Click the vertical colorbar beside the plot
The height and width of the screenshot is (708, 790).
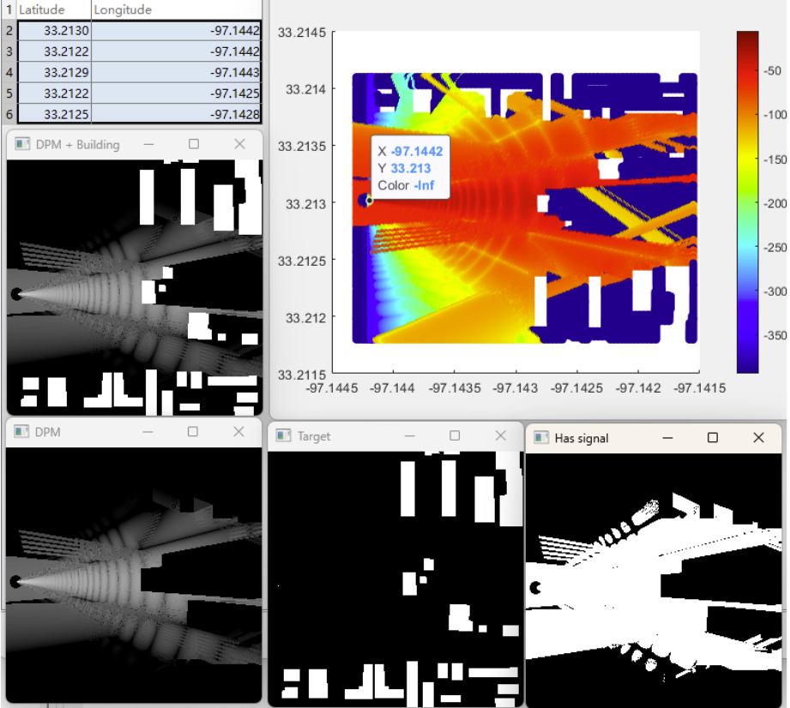[747, 201]
